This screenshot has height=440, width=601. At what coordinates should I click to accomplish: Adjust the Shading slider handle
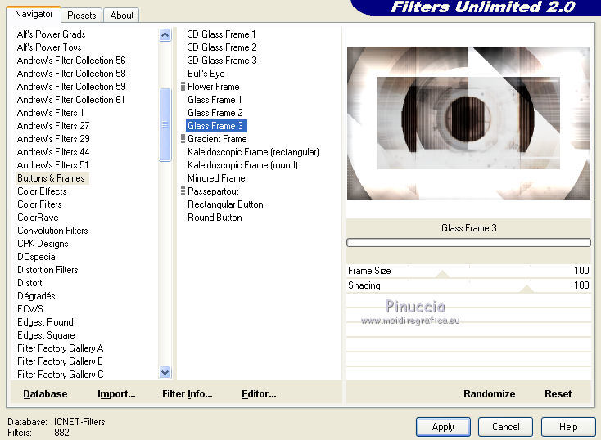(x=527, y=289)
